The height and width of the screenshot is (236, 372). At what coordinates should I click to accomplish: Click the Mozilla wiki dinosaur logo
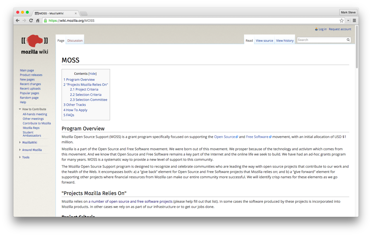coord(35,44)
